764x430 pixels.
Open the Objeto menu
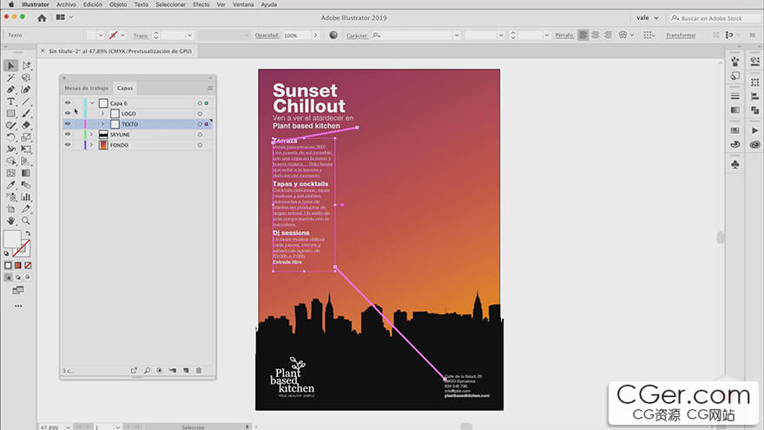tap(118, 4)
